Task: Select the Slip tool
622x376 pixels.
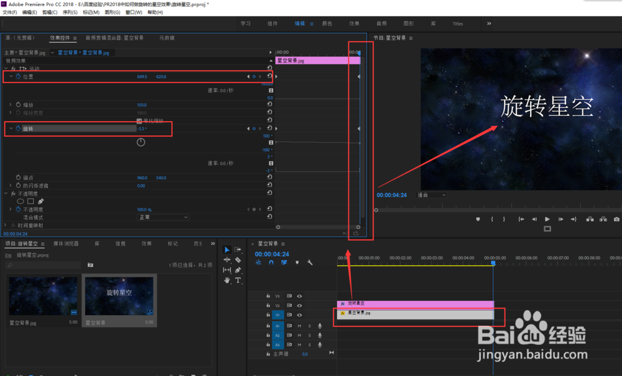Action: (x=227, y=270)
